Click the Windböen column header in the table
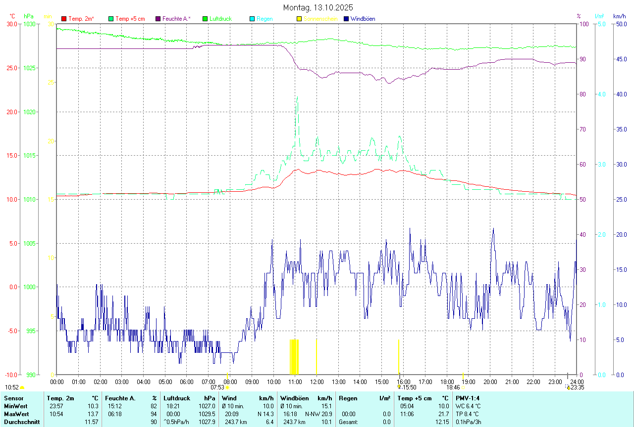This screenshot has height=427, width=634. click(x=294, y=398)
